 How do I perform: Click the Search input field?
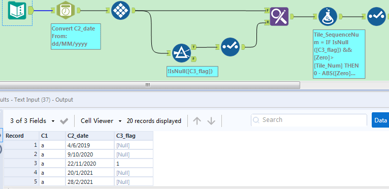[309, 120]
